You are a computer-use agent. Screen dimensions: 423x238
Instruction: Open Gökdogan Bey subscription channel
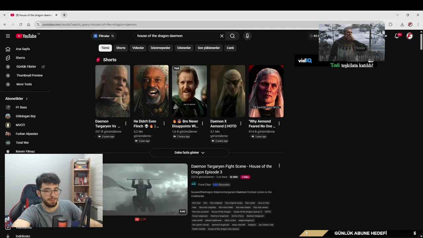coord(25,116)
